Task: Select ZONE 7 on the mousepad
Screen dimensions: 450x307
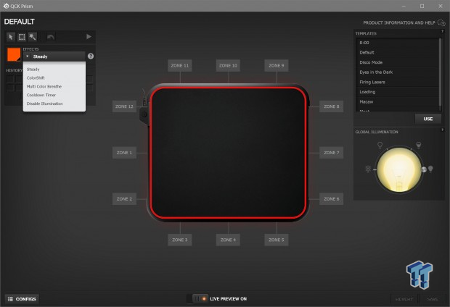Action: [x=332, y=153]
